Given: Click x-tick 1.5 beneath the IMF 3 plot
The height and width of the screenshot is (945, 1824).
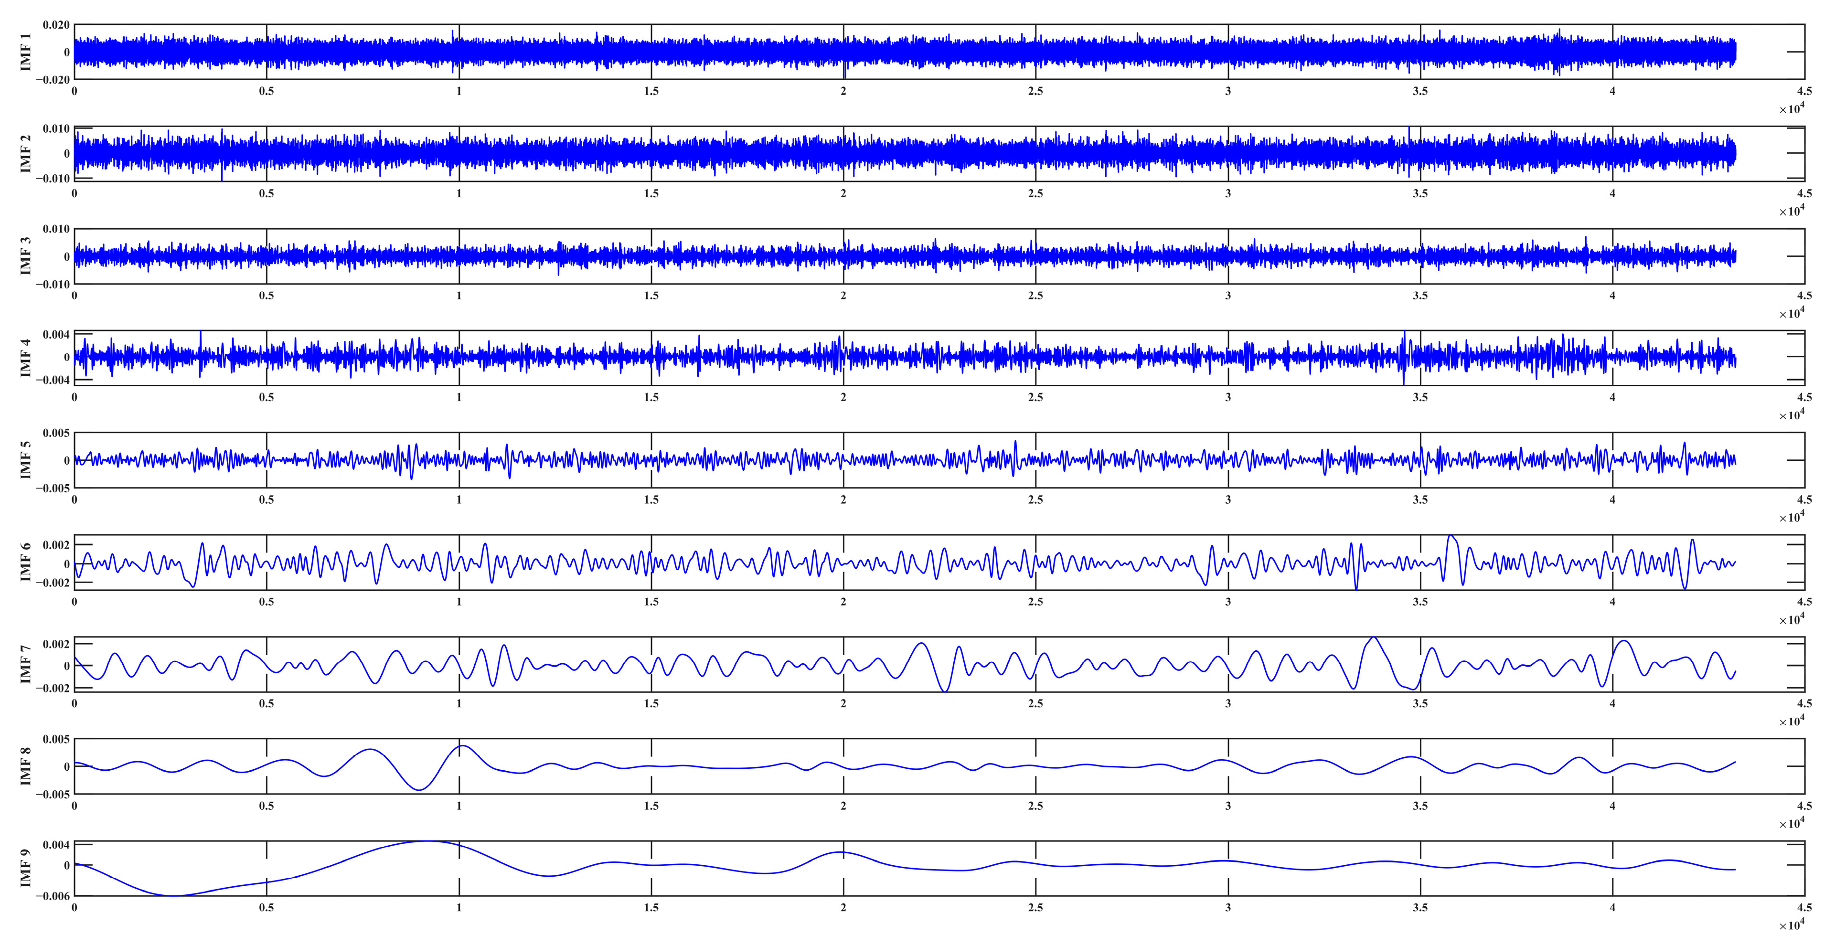Looking at the screenshot, I should pos(651,296).
